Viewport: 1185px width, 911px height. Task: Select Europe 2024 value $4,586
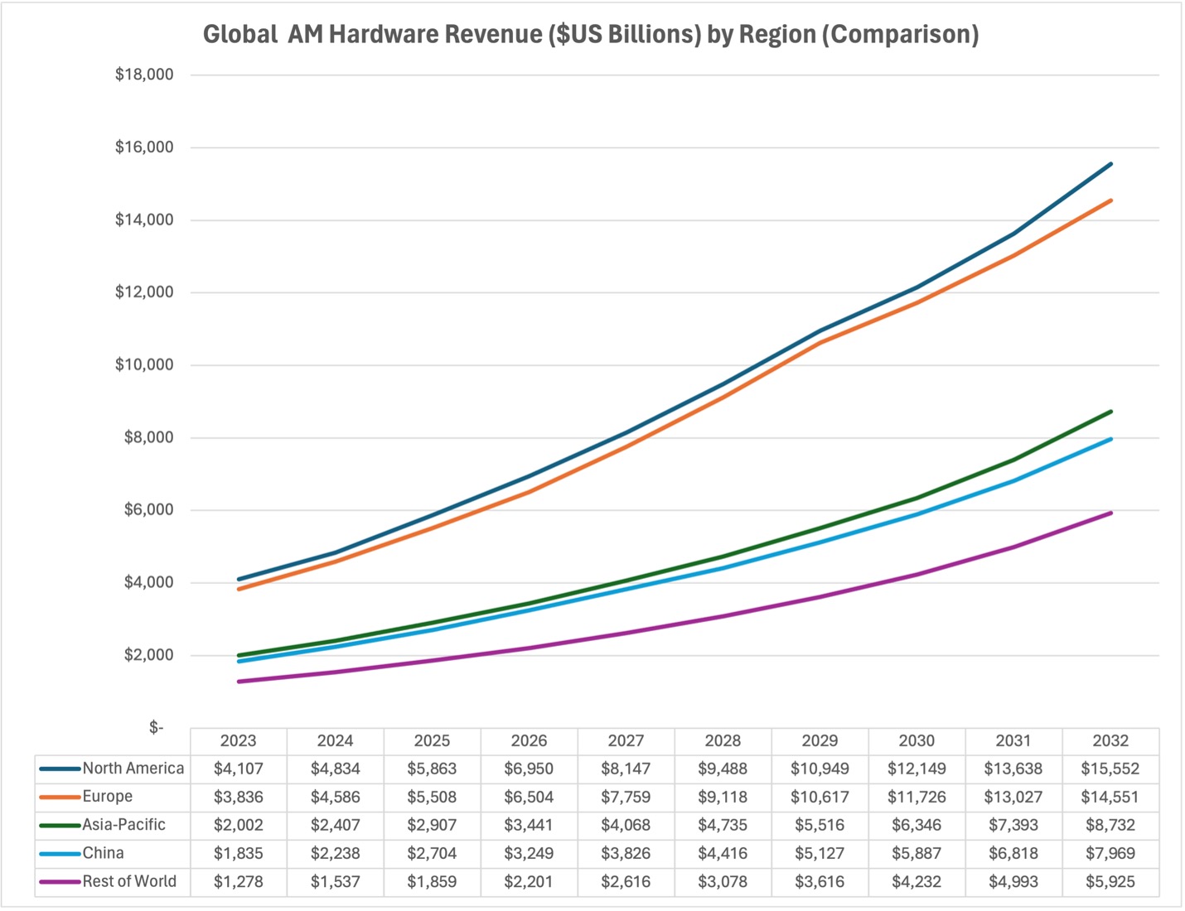(x=335, y=797)
